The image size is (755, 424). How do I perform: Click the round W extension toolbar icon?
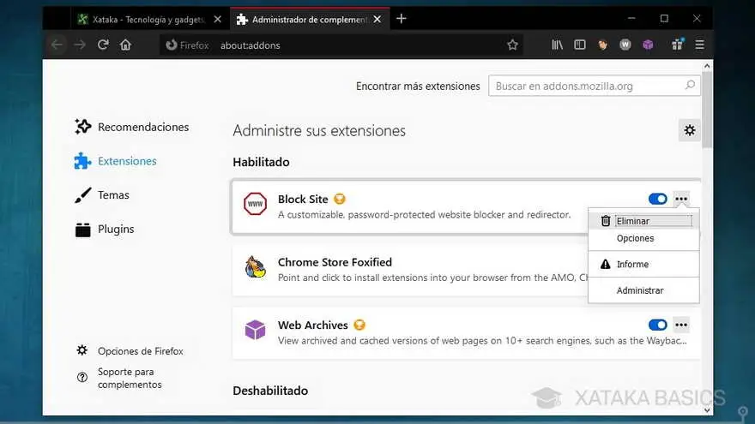click(x=625, y=45)
